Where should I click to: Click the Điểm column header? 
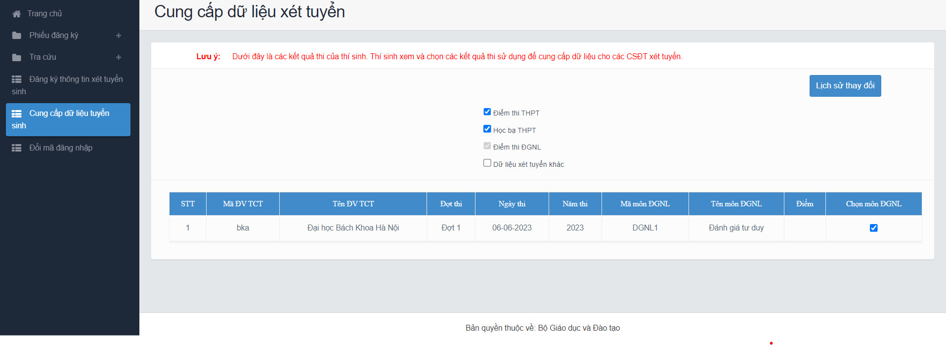(804, 204)
